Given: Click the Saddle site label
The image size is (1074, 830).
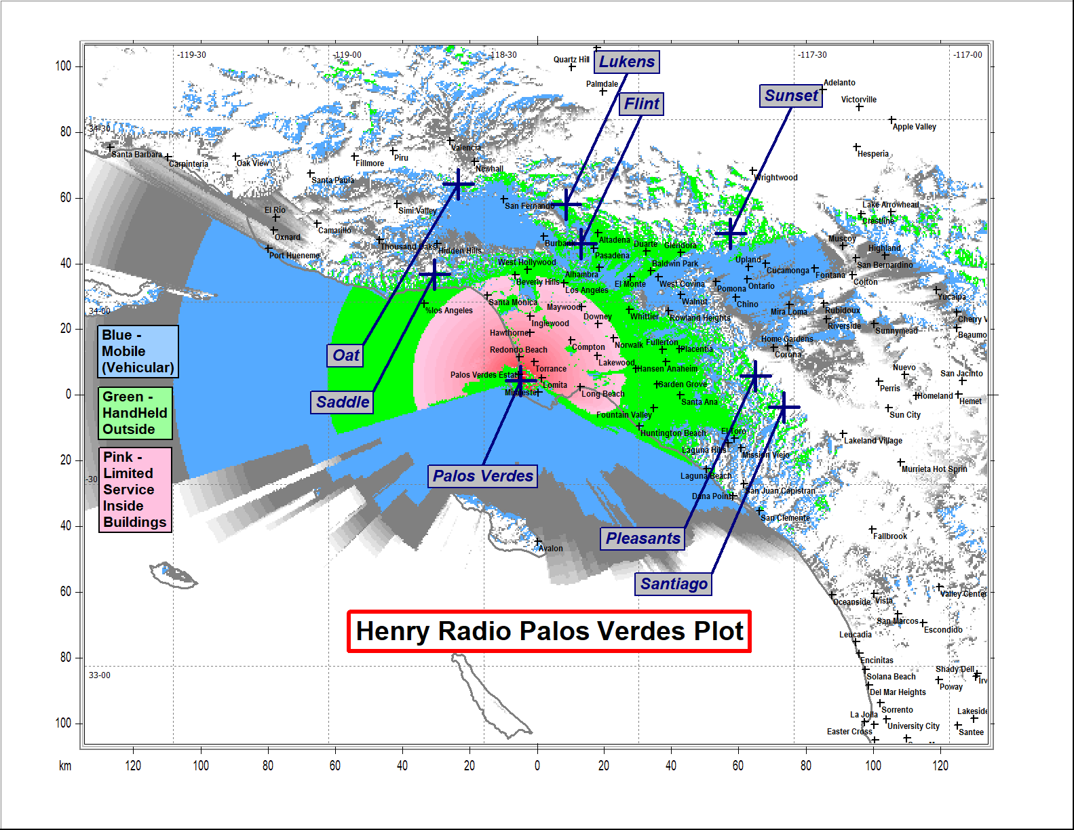Looking at the screenshot, I should point(343,402).
